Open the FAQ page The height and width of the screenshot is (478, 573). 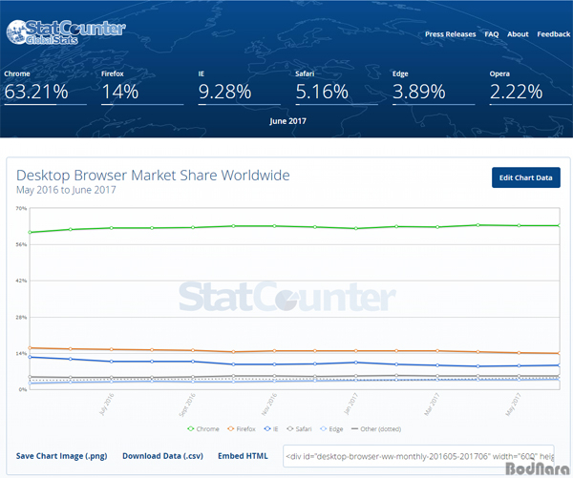point(492,34)
